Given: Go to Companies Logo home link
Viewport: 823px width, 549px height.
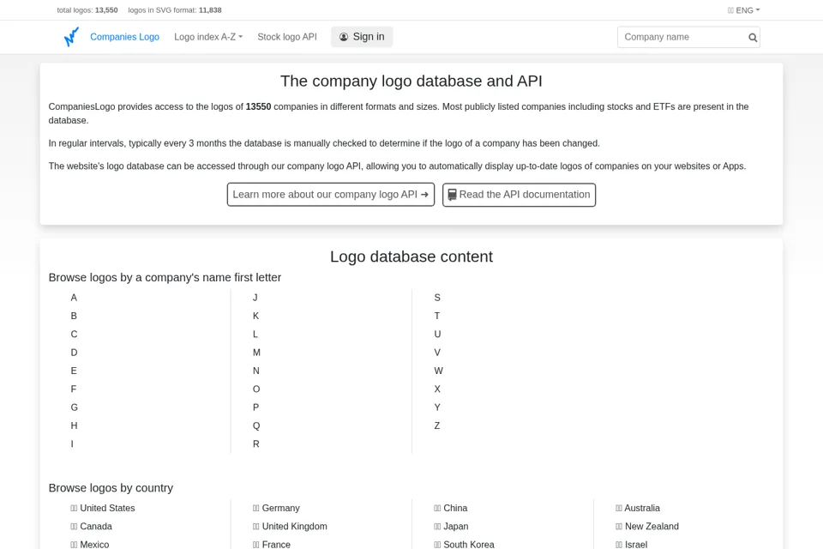Looking at the screenshot, I should tap(124, 37).
